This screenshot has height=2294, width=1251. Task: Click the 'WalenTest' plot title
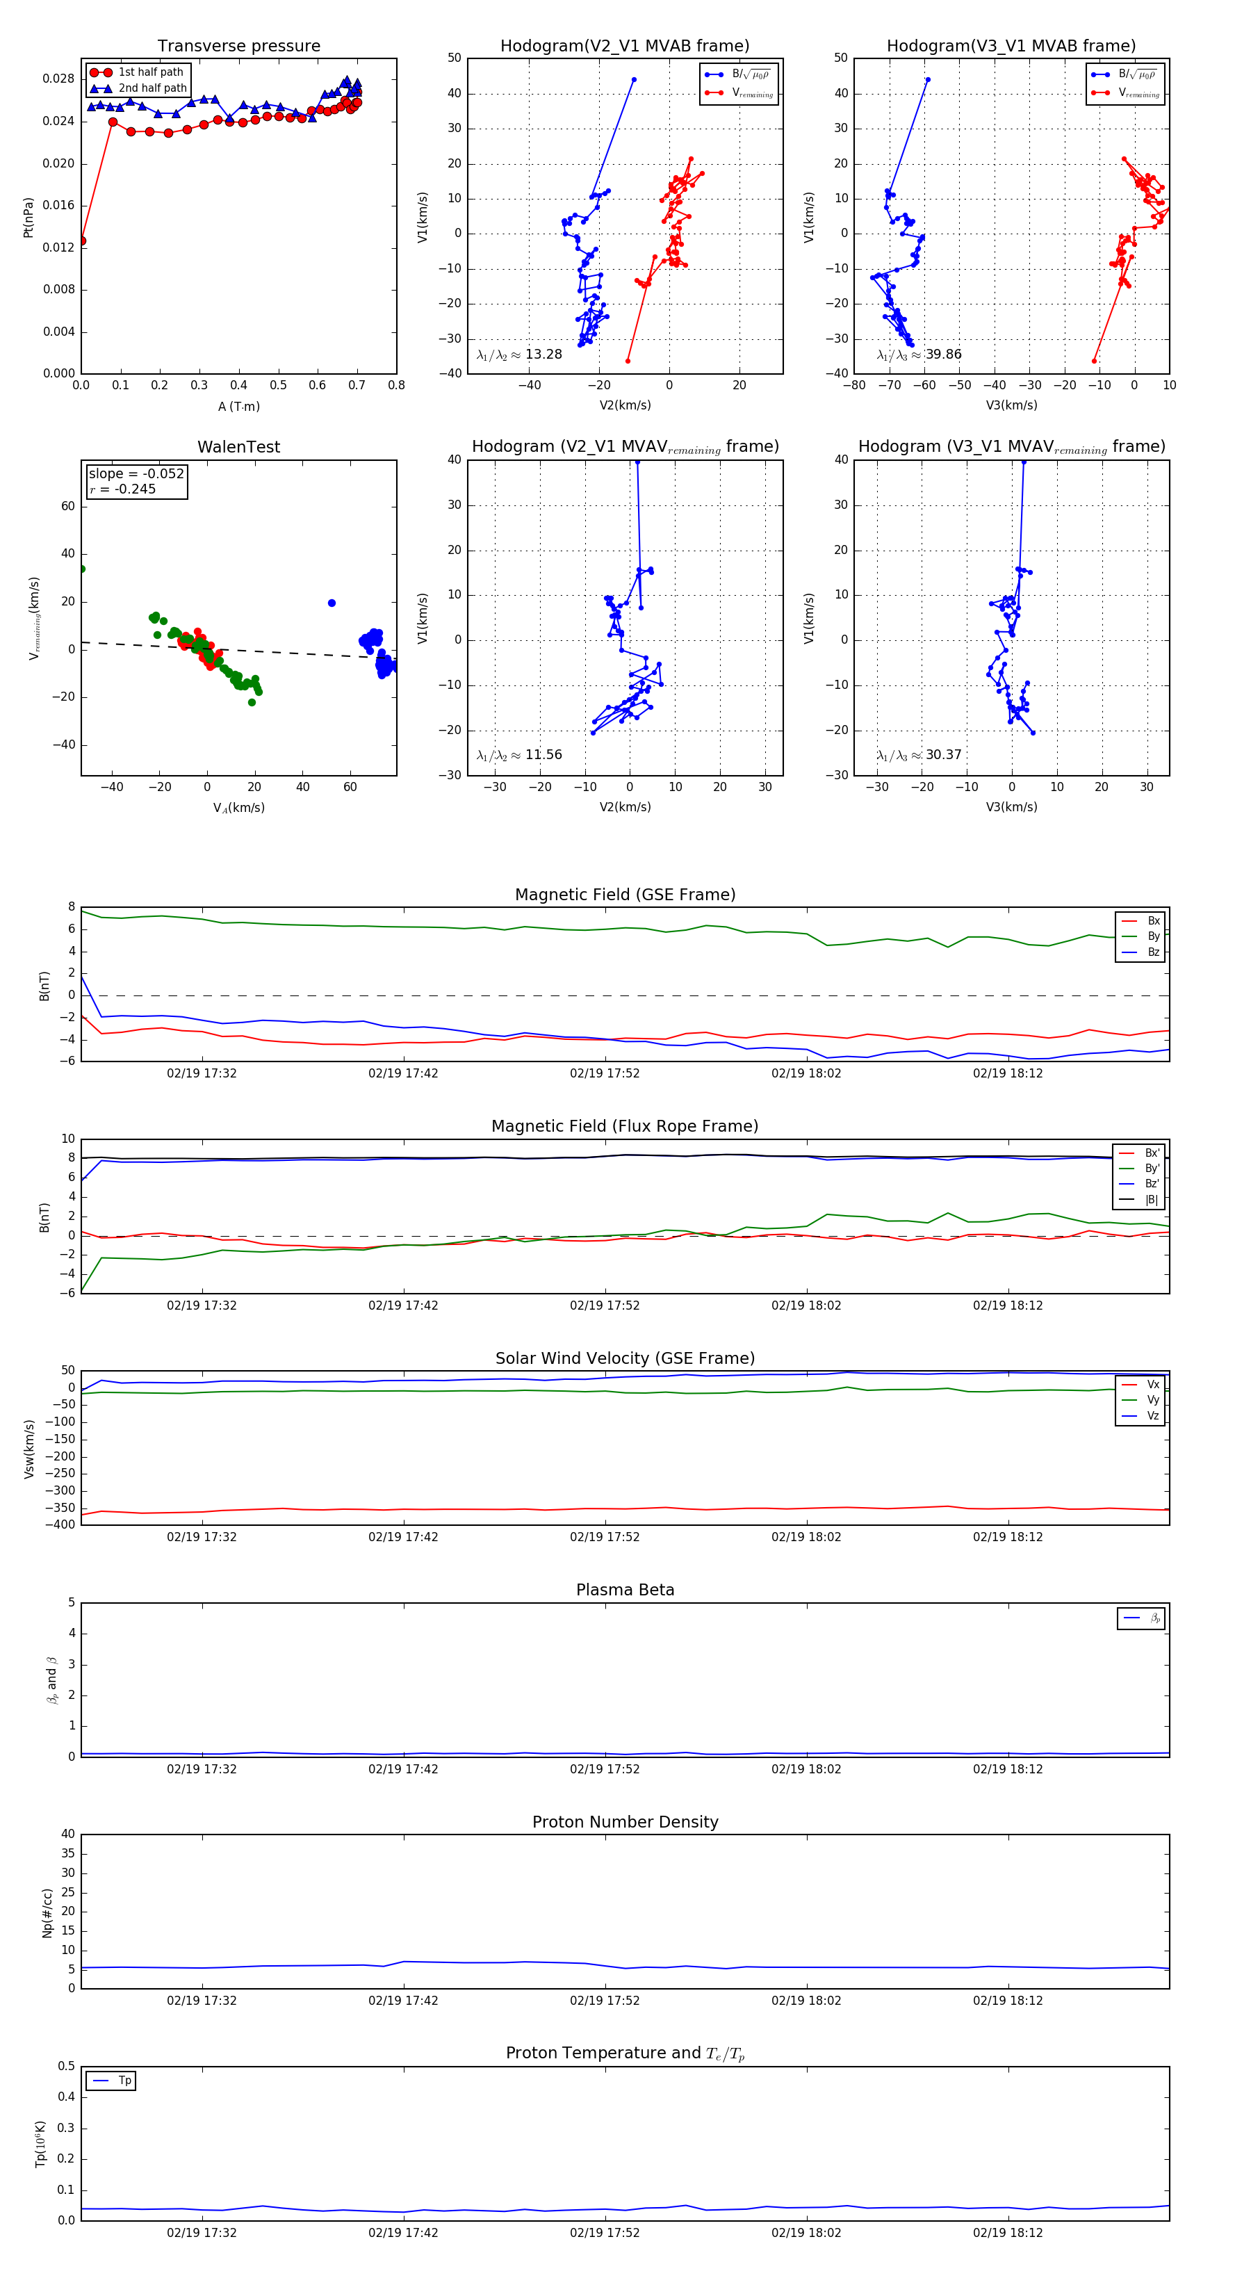238,447
